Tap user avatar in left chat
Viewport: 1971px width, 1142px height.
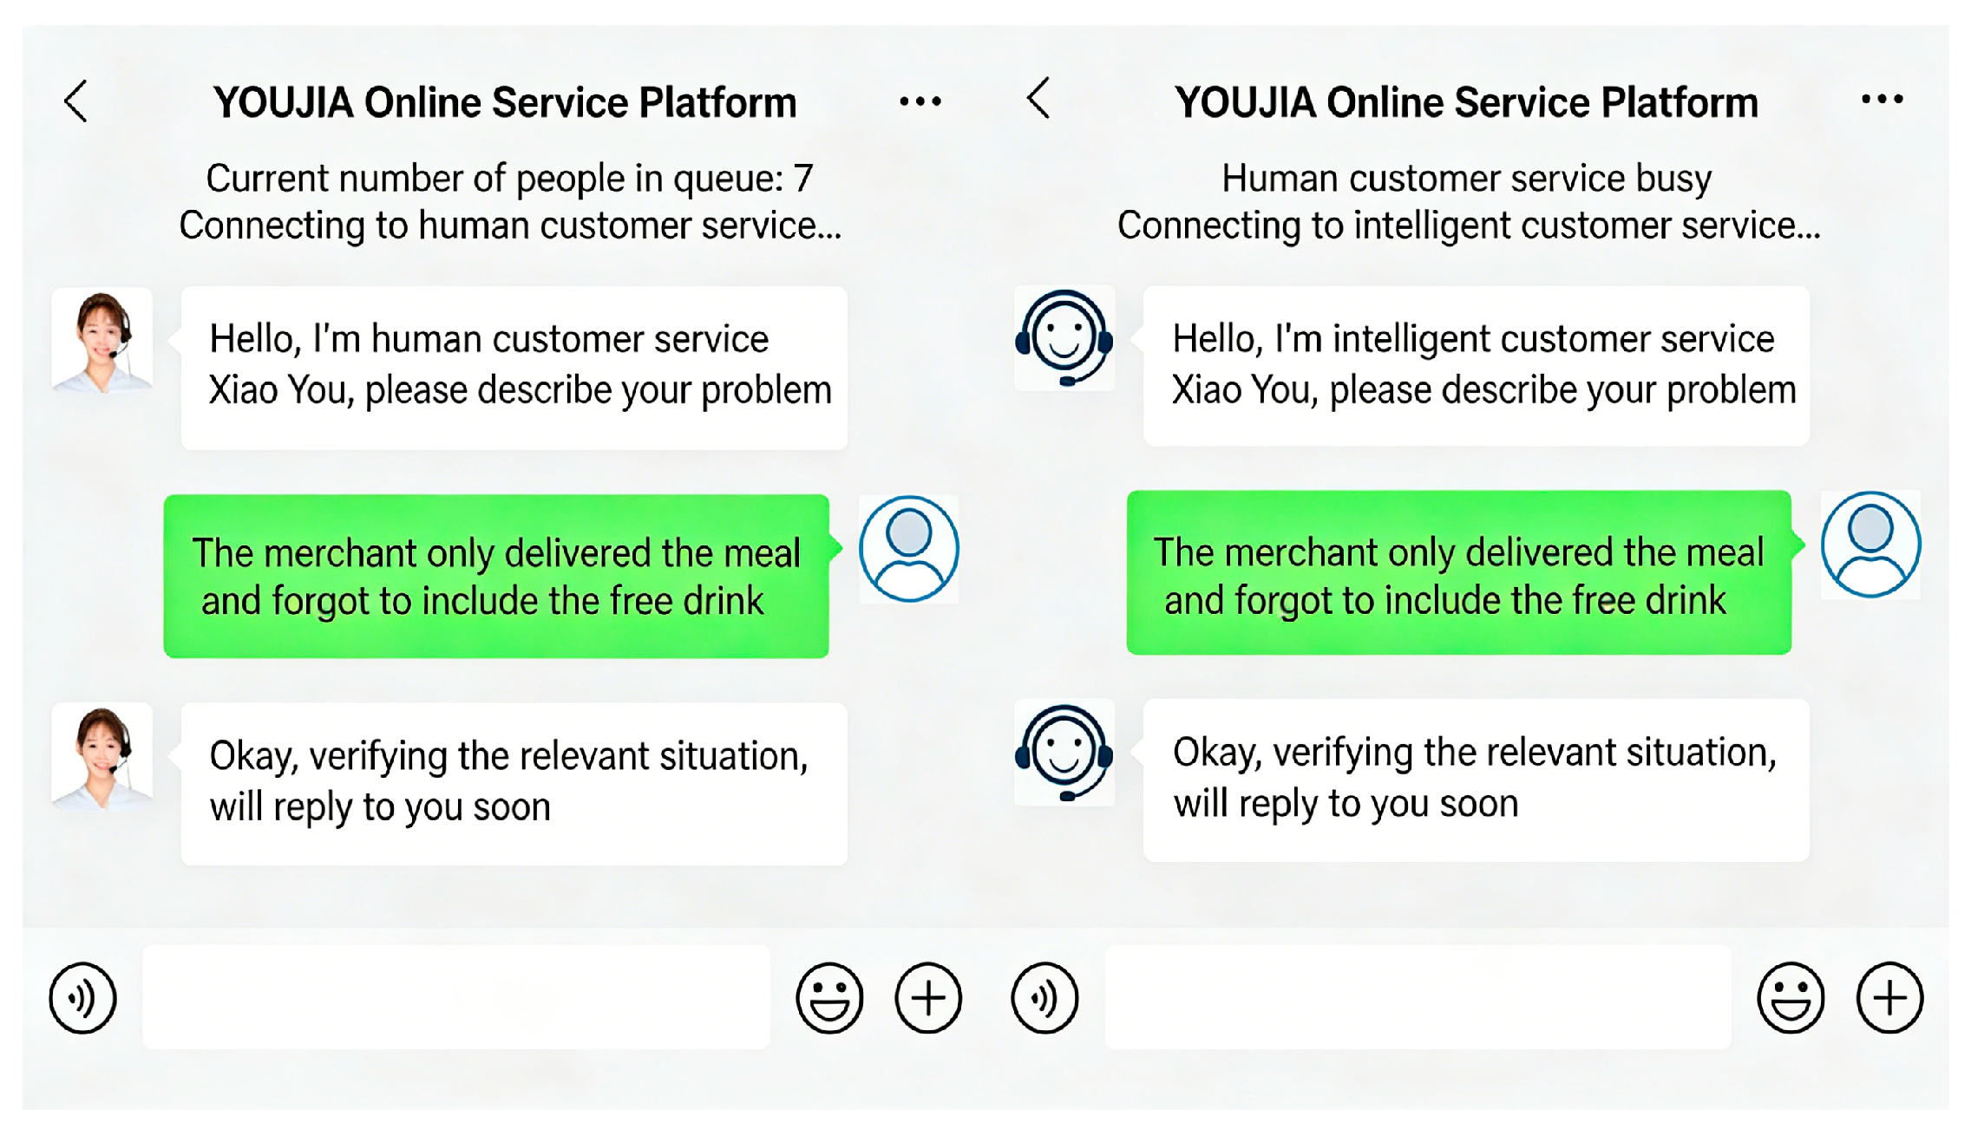[908, 549]
